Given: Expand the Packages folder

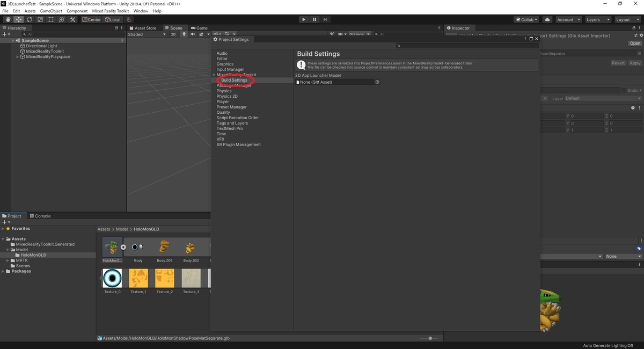Looking at the screenshot, I should 3,271.
